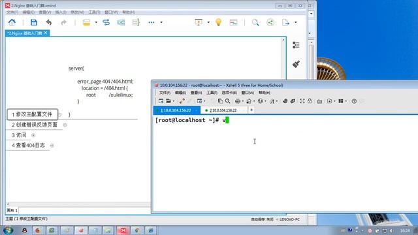Click the Xshell lock icon

[x=310, y=101]
